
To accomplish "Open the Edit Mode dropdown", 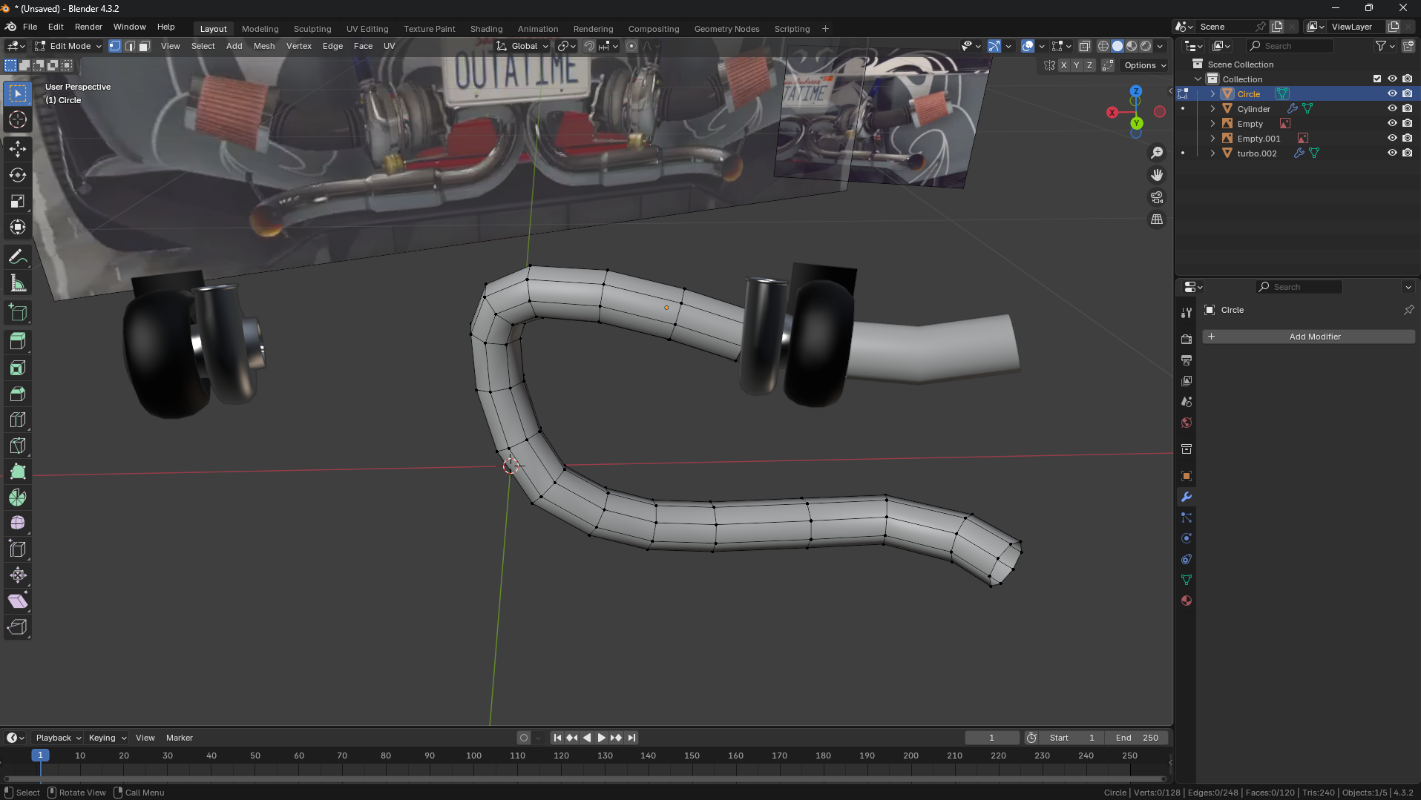I will coord(69,46).
